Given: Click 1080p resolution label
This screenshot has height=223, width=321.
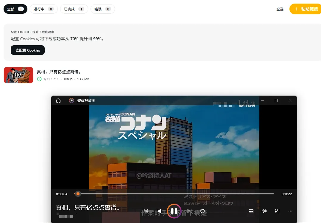Looking at the screenshot, I should (x=68, y=79).
